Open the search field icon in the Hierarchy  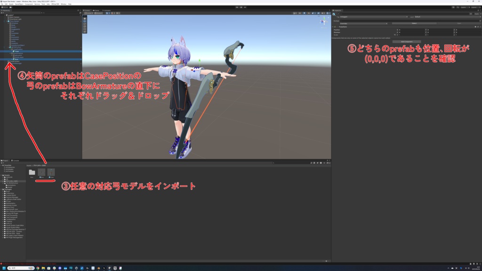pos(41,13)
